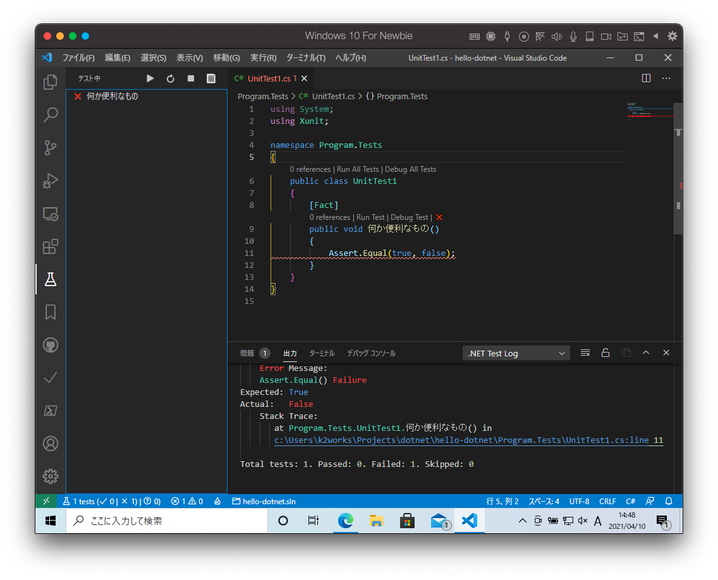The height and width of the screenshot is (580, 718).
Task: Click Run Test code lens link
Action: point(370,217)
